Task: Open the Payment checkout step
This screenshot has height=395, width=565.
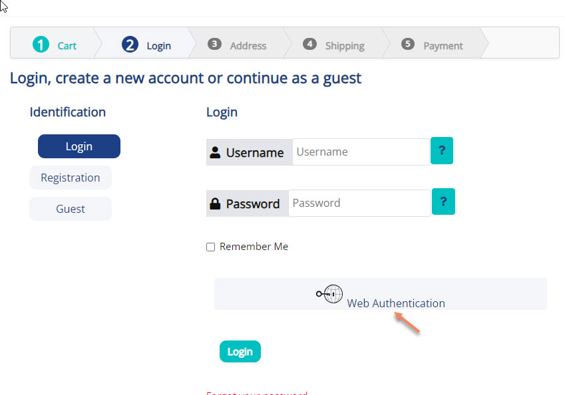Action: pyautogui.click(x=443, y=46)
